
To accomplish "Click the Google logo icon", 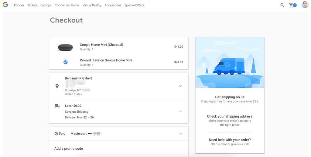I will click(x=5, y=5).
